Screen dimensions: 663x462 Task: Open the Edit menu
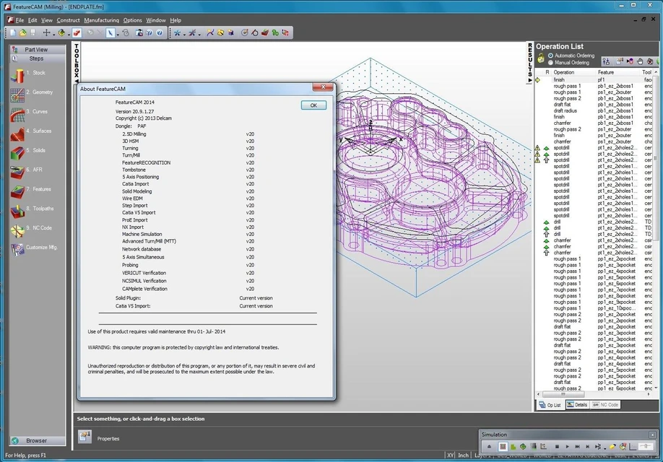pos(32,20)
